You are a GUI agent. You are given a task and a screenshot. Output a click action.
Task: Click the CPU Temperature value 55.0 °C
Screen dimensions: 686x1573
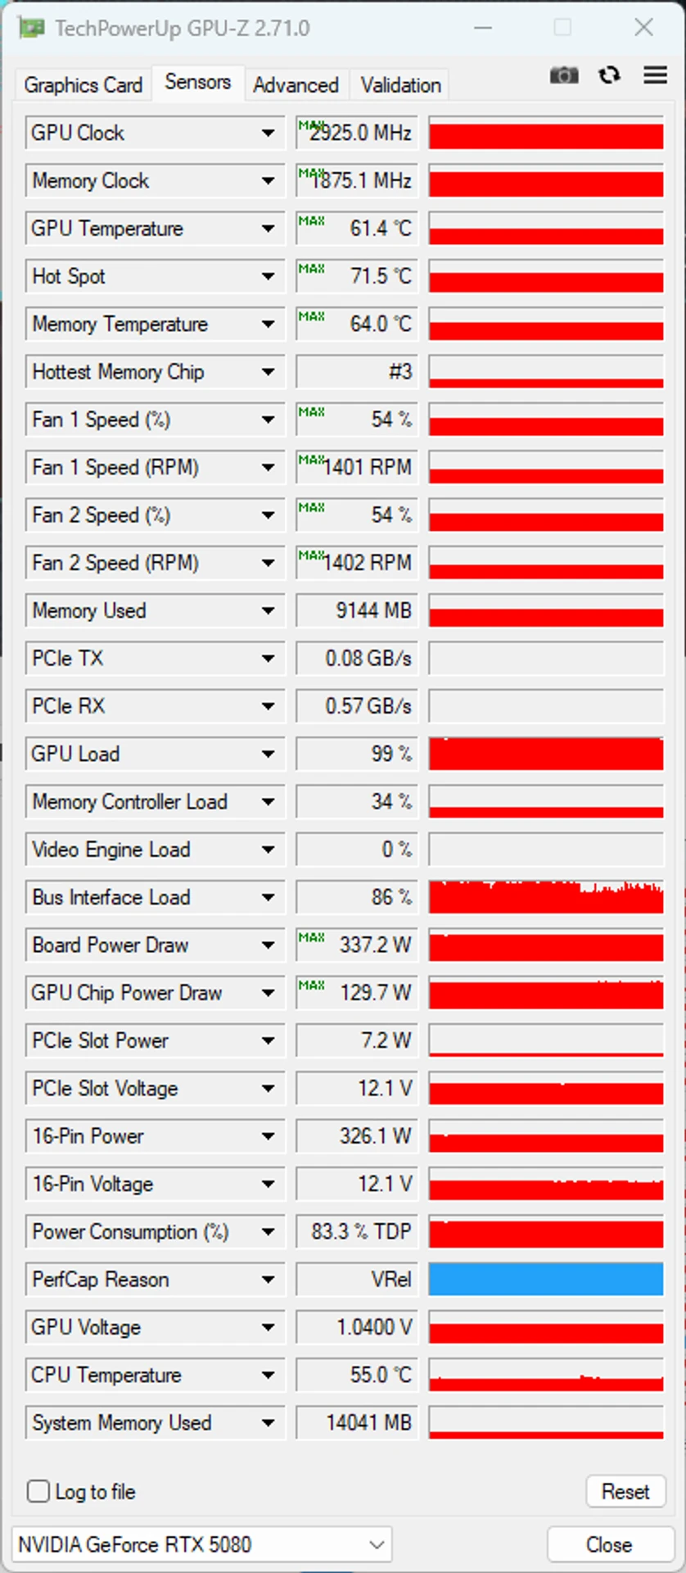357,1376
